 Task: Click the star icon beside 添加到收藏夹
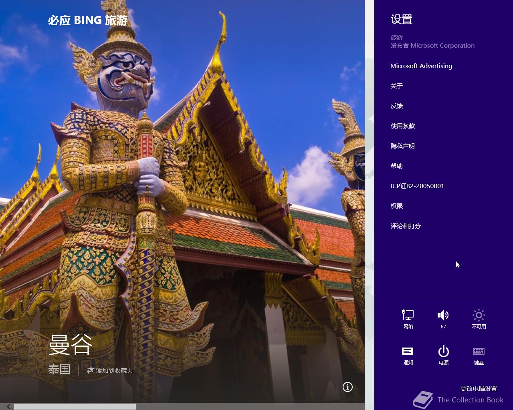91,370
